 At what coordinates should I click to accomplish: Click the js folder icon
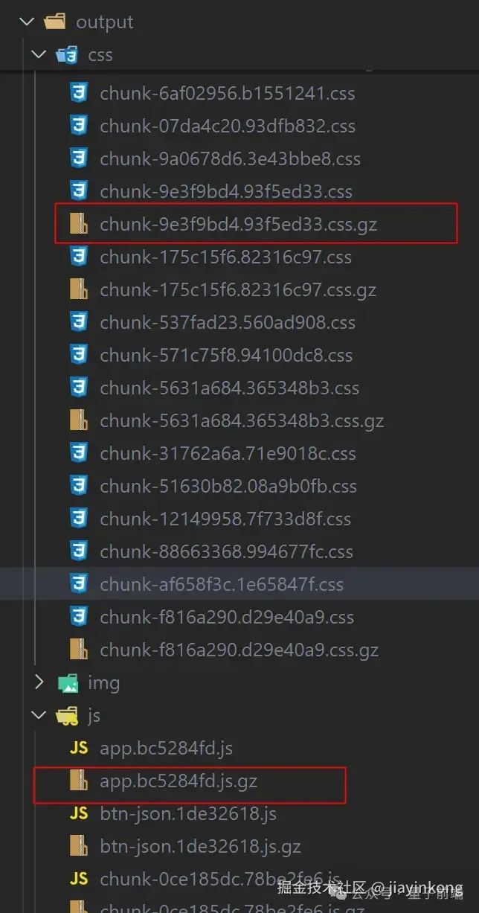(x=68, y=715)
